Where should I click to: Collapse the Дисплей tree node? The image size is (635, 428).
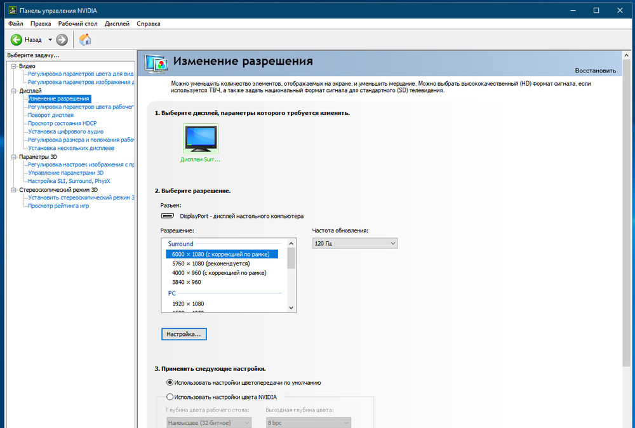pyautogui.click(x=14, y=91)
